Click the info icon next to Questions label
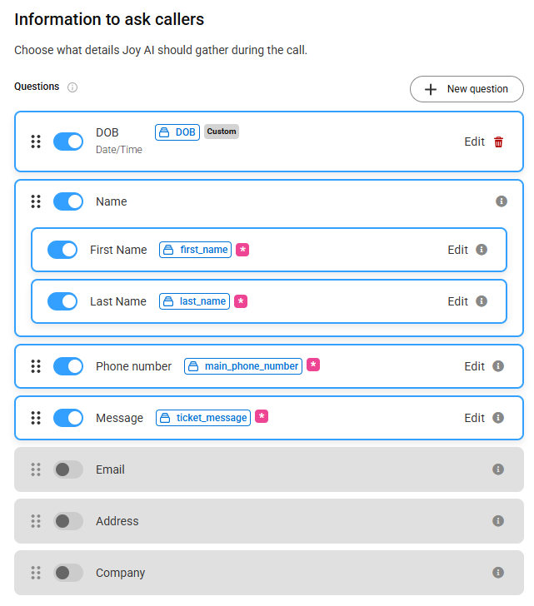 click(72, 87)
